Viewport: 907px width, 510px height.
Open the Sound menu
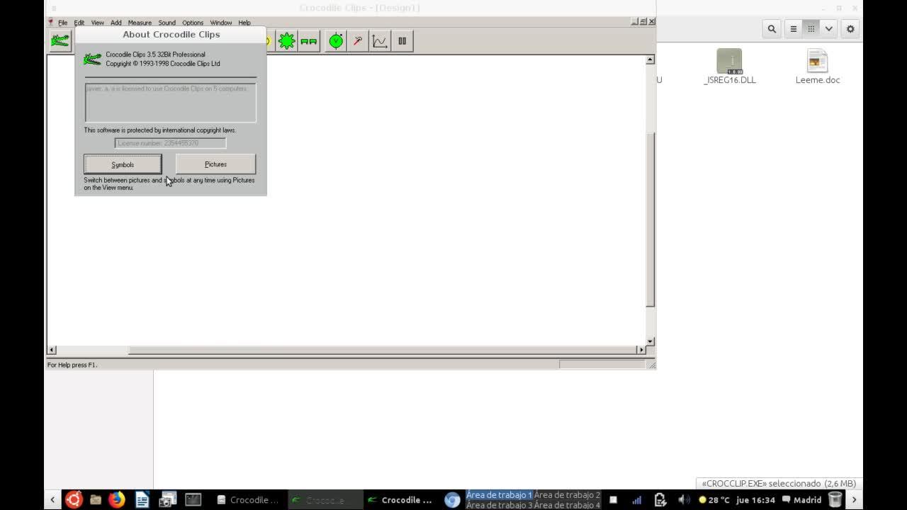click(x=167, y=23)
